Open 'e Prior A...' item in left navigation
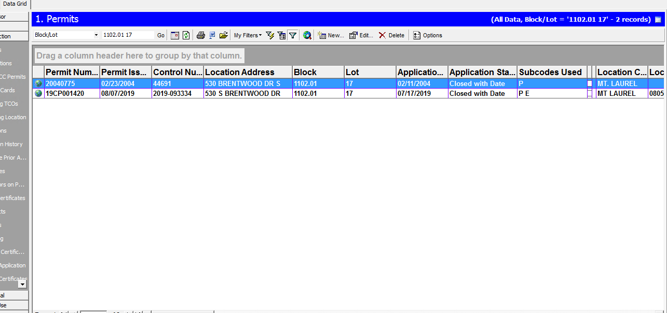The width and height of the screenshot is (667, 313). click(13, 158)
